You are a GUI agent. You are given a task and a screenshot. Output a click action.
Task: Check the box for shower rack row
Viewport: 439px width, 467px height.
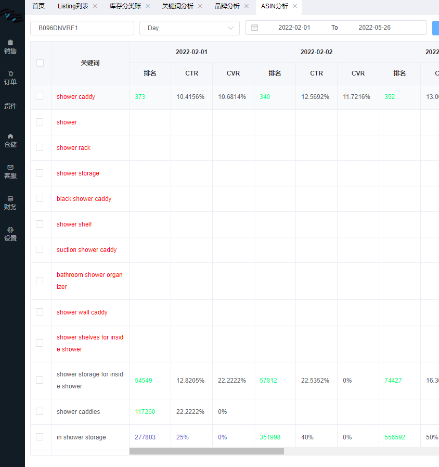coord(40,147)
